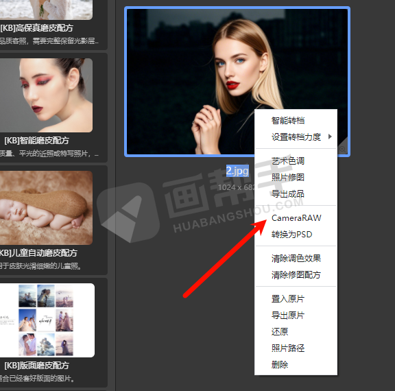
Task: Click the 高保真磨皮配方 preset title
Action: pyautogui.click(x=37, y=27)
